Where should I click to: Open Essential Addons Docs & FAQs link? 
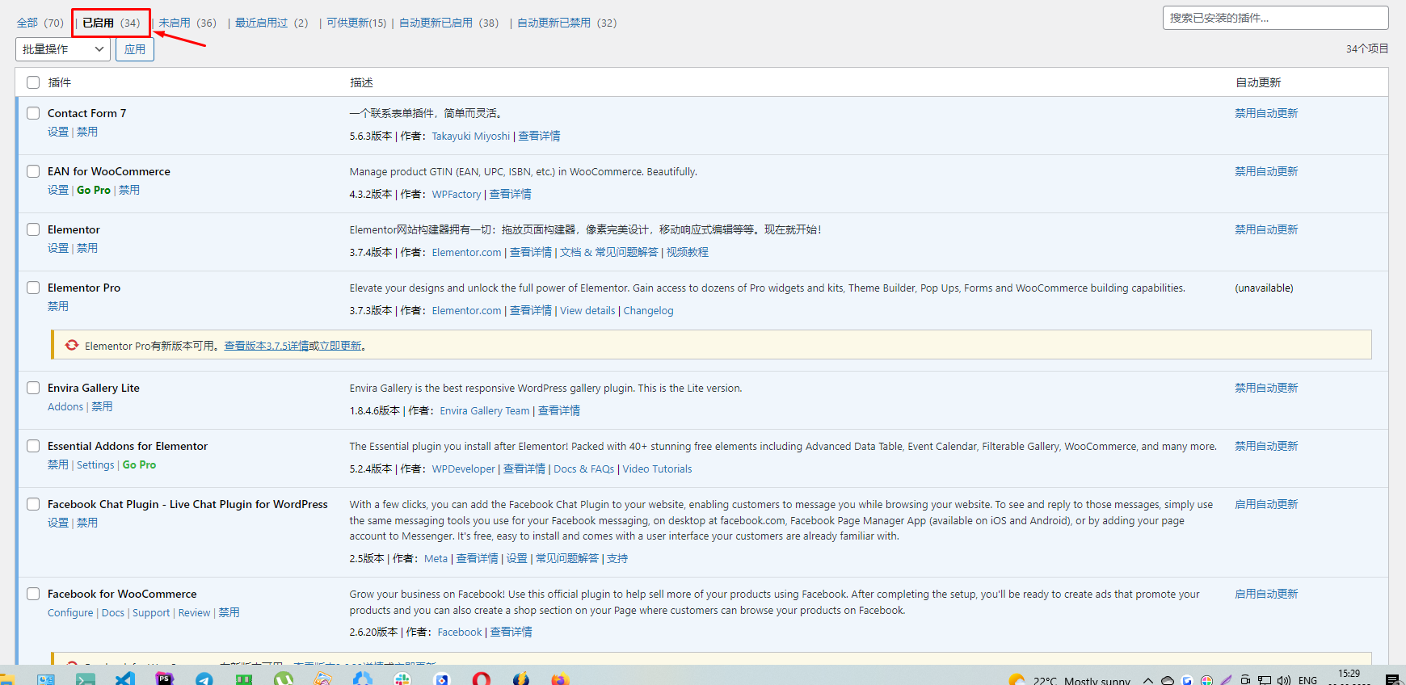(x=584, y=469)
